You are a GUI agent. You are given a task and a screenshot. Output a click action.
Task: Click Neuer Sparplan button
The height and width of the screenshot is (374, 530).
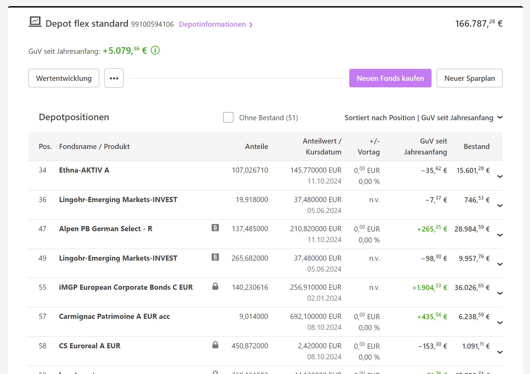(469, 78)
